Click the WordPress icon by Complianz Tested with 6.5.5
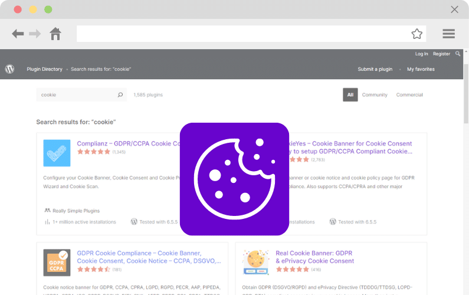 tap(134, 221)
